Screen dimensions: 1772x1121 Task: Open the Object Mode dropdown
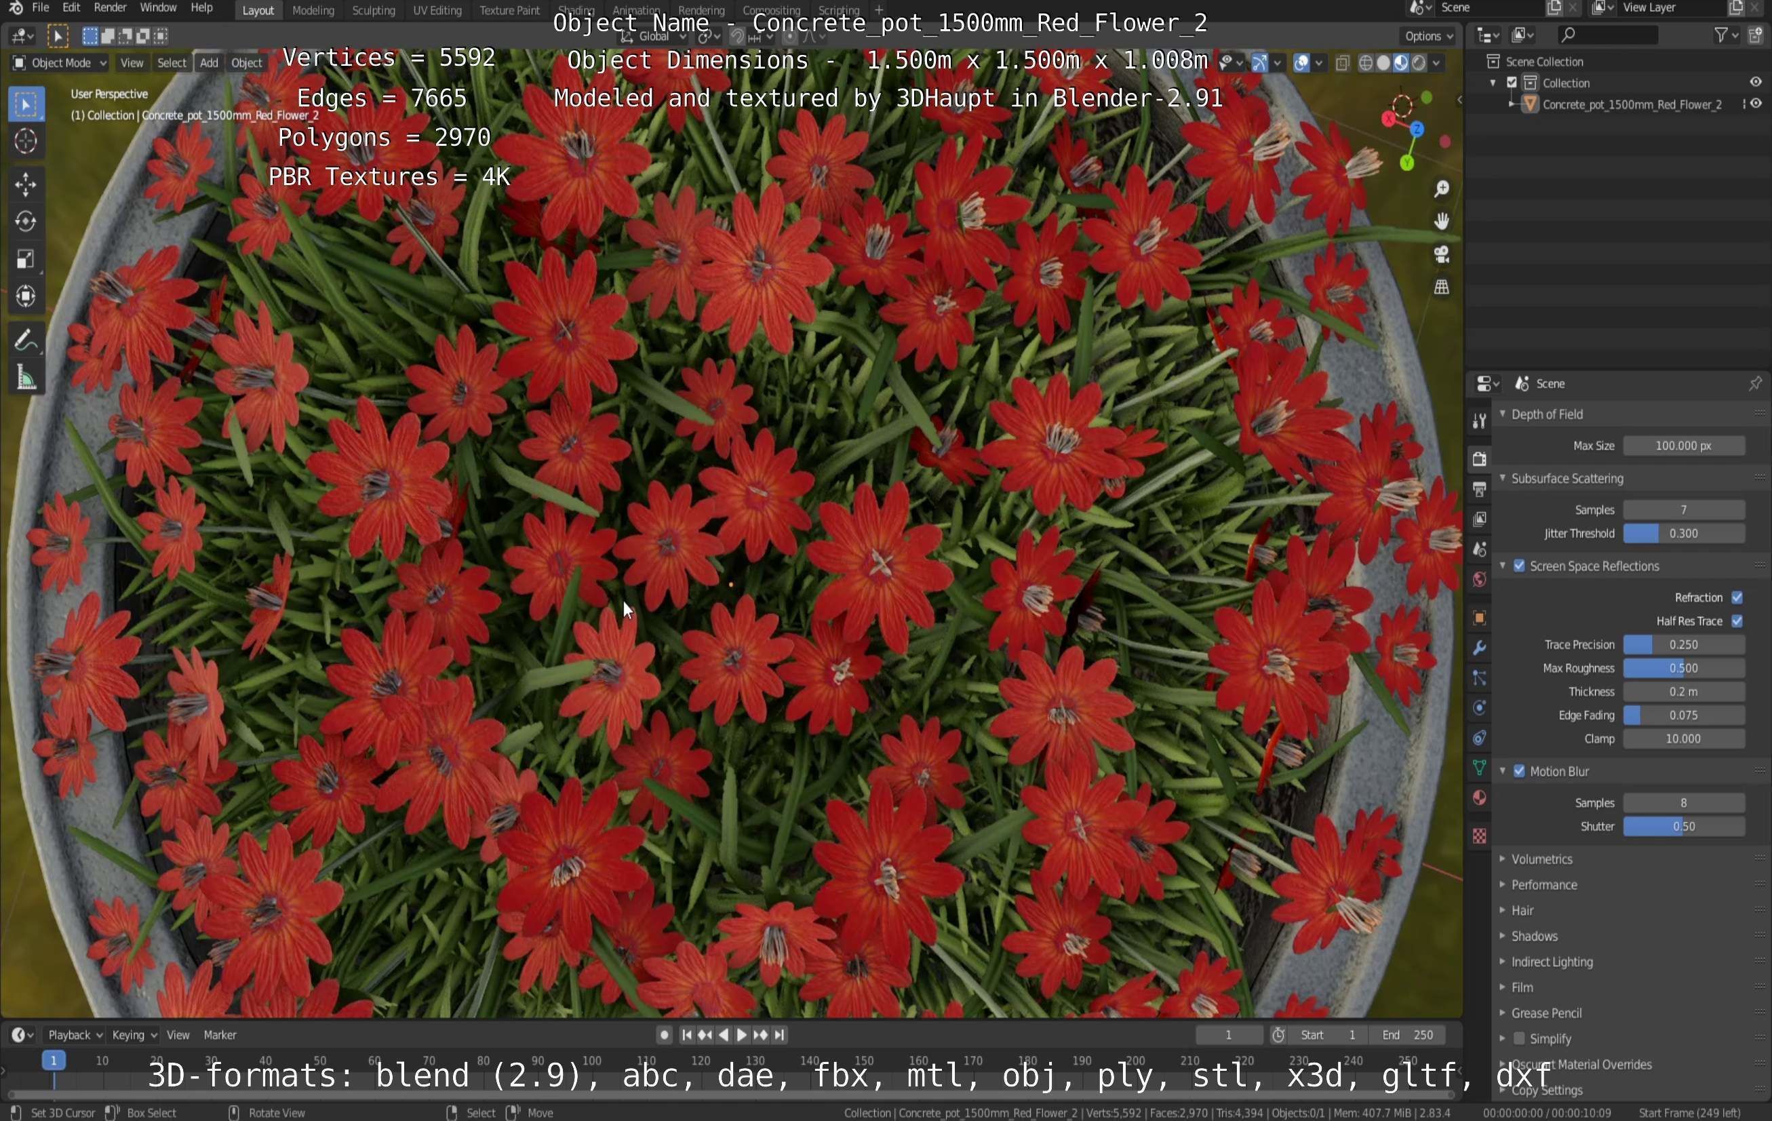[60, 63]
